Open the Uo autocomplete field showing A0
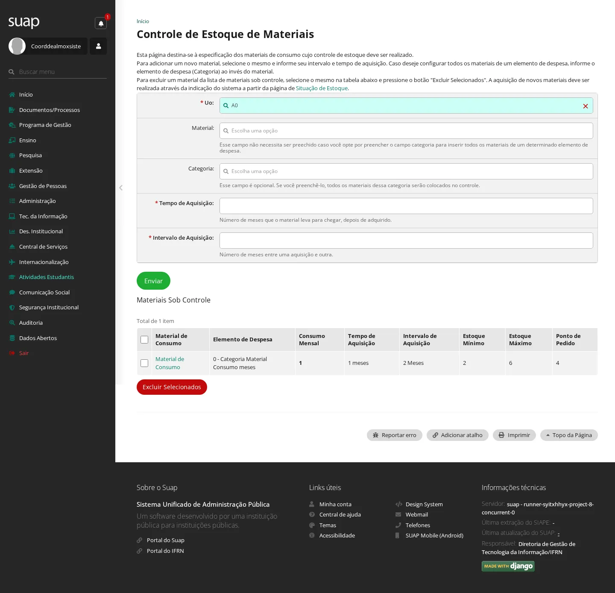Viewport: 615px width, 593px height. tap(406, 106)
